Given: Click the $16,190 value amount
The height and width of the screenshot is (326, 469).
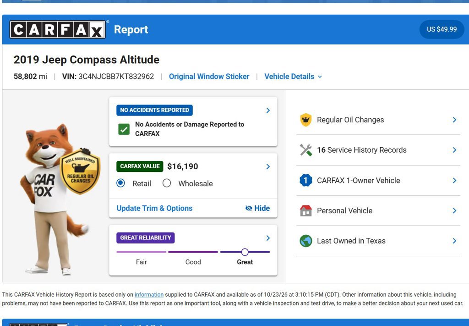Looking at the screenshot, I should (x=182, y=166).
